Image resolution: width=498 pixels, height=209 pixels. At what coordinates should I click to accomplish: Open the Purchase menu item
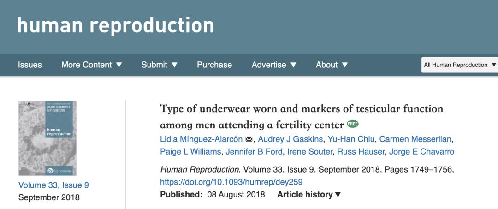tap(214, 65)
